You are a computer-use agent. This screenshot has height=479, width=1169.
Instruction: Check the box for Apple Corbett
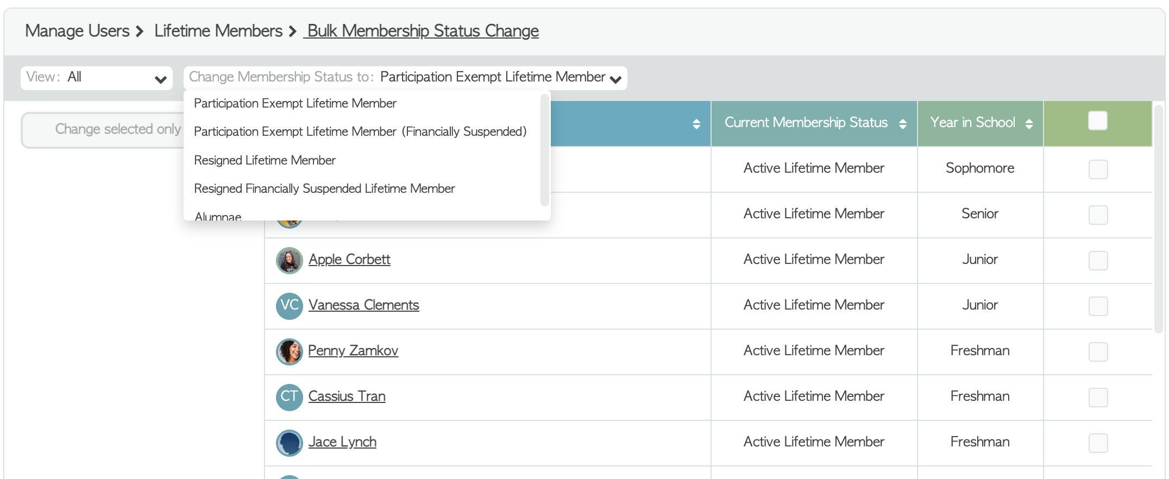[1097, 261]
